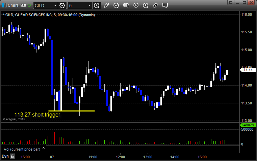
Task: Open the time template clock menu
Action: (x=97, y=5)
